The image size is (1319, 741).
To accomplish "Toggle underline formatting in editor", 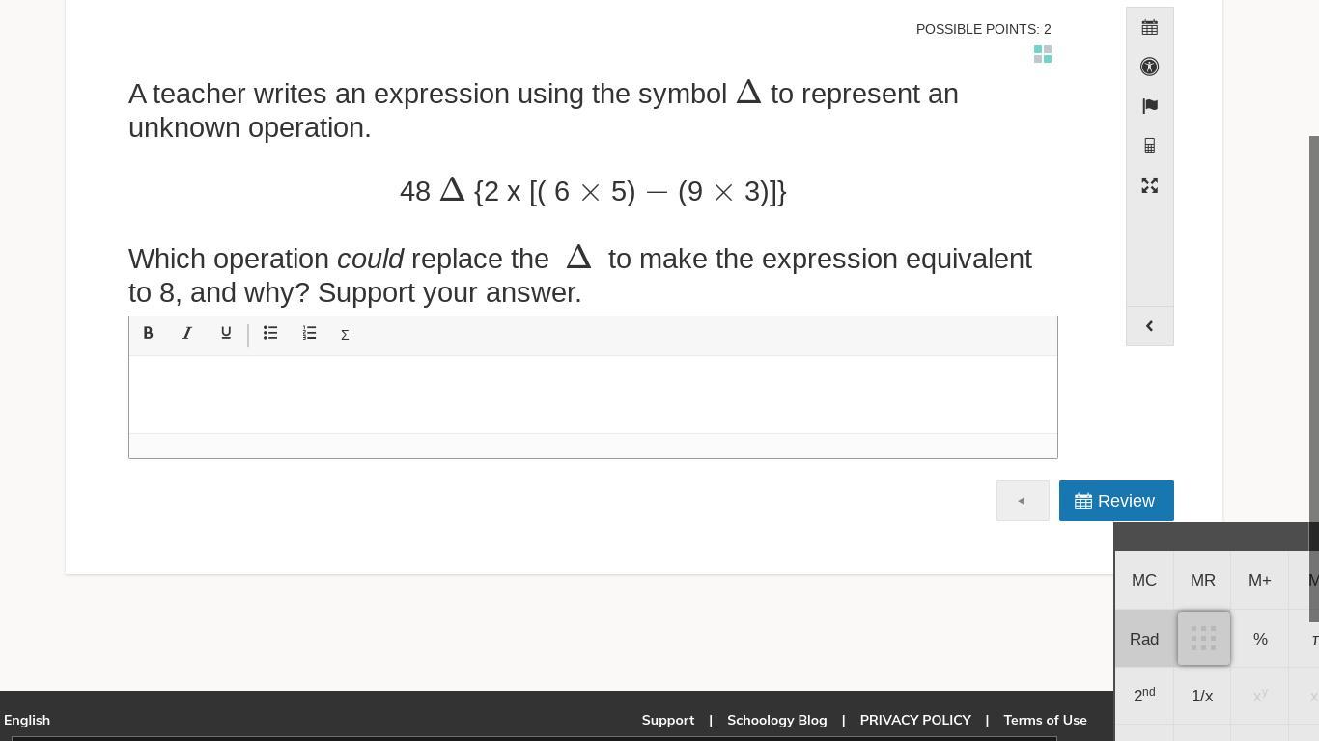I will [x=226, y=333].
